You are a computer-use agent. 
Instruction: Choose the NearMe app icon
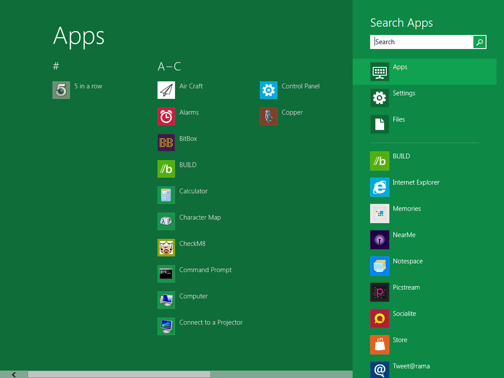[x=380, y=240]
